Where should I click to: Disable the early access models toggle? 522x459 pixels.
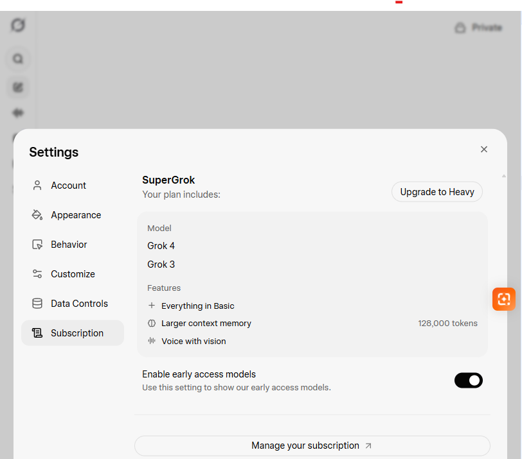pos(468,381)
